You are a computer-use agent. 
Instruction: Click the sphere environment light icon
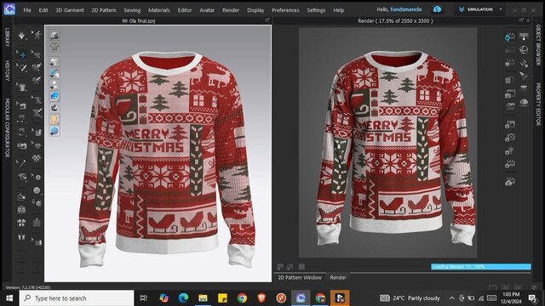(x=524, y=49)
